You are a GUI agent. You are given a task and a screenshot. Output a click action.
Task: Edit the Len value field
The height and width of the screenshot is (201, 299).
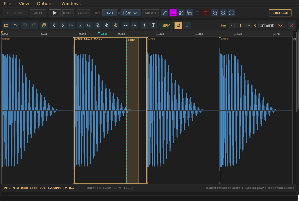240,25
